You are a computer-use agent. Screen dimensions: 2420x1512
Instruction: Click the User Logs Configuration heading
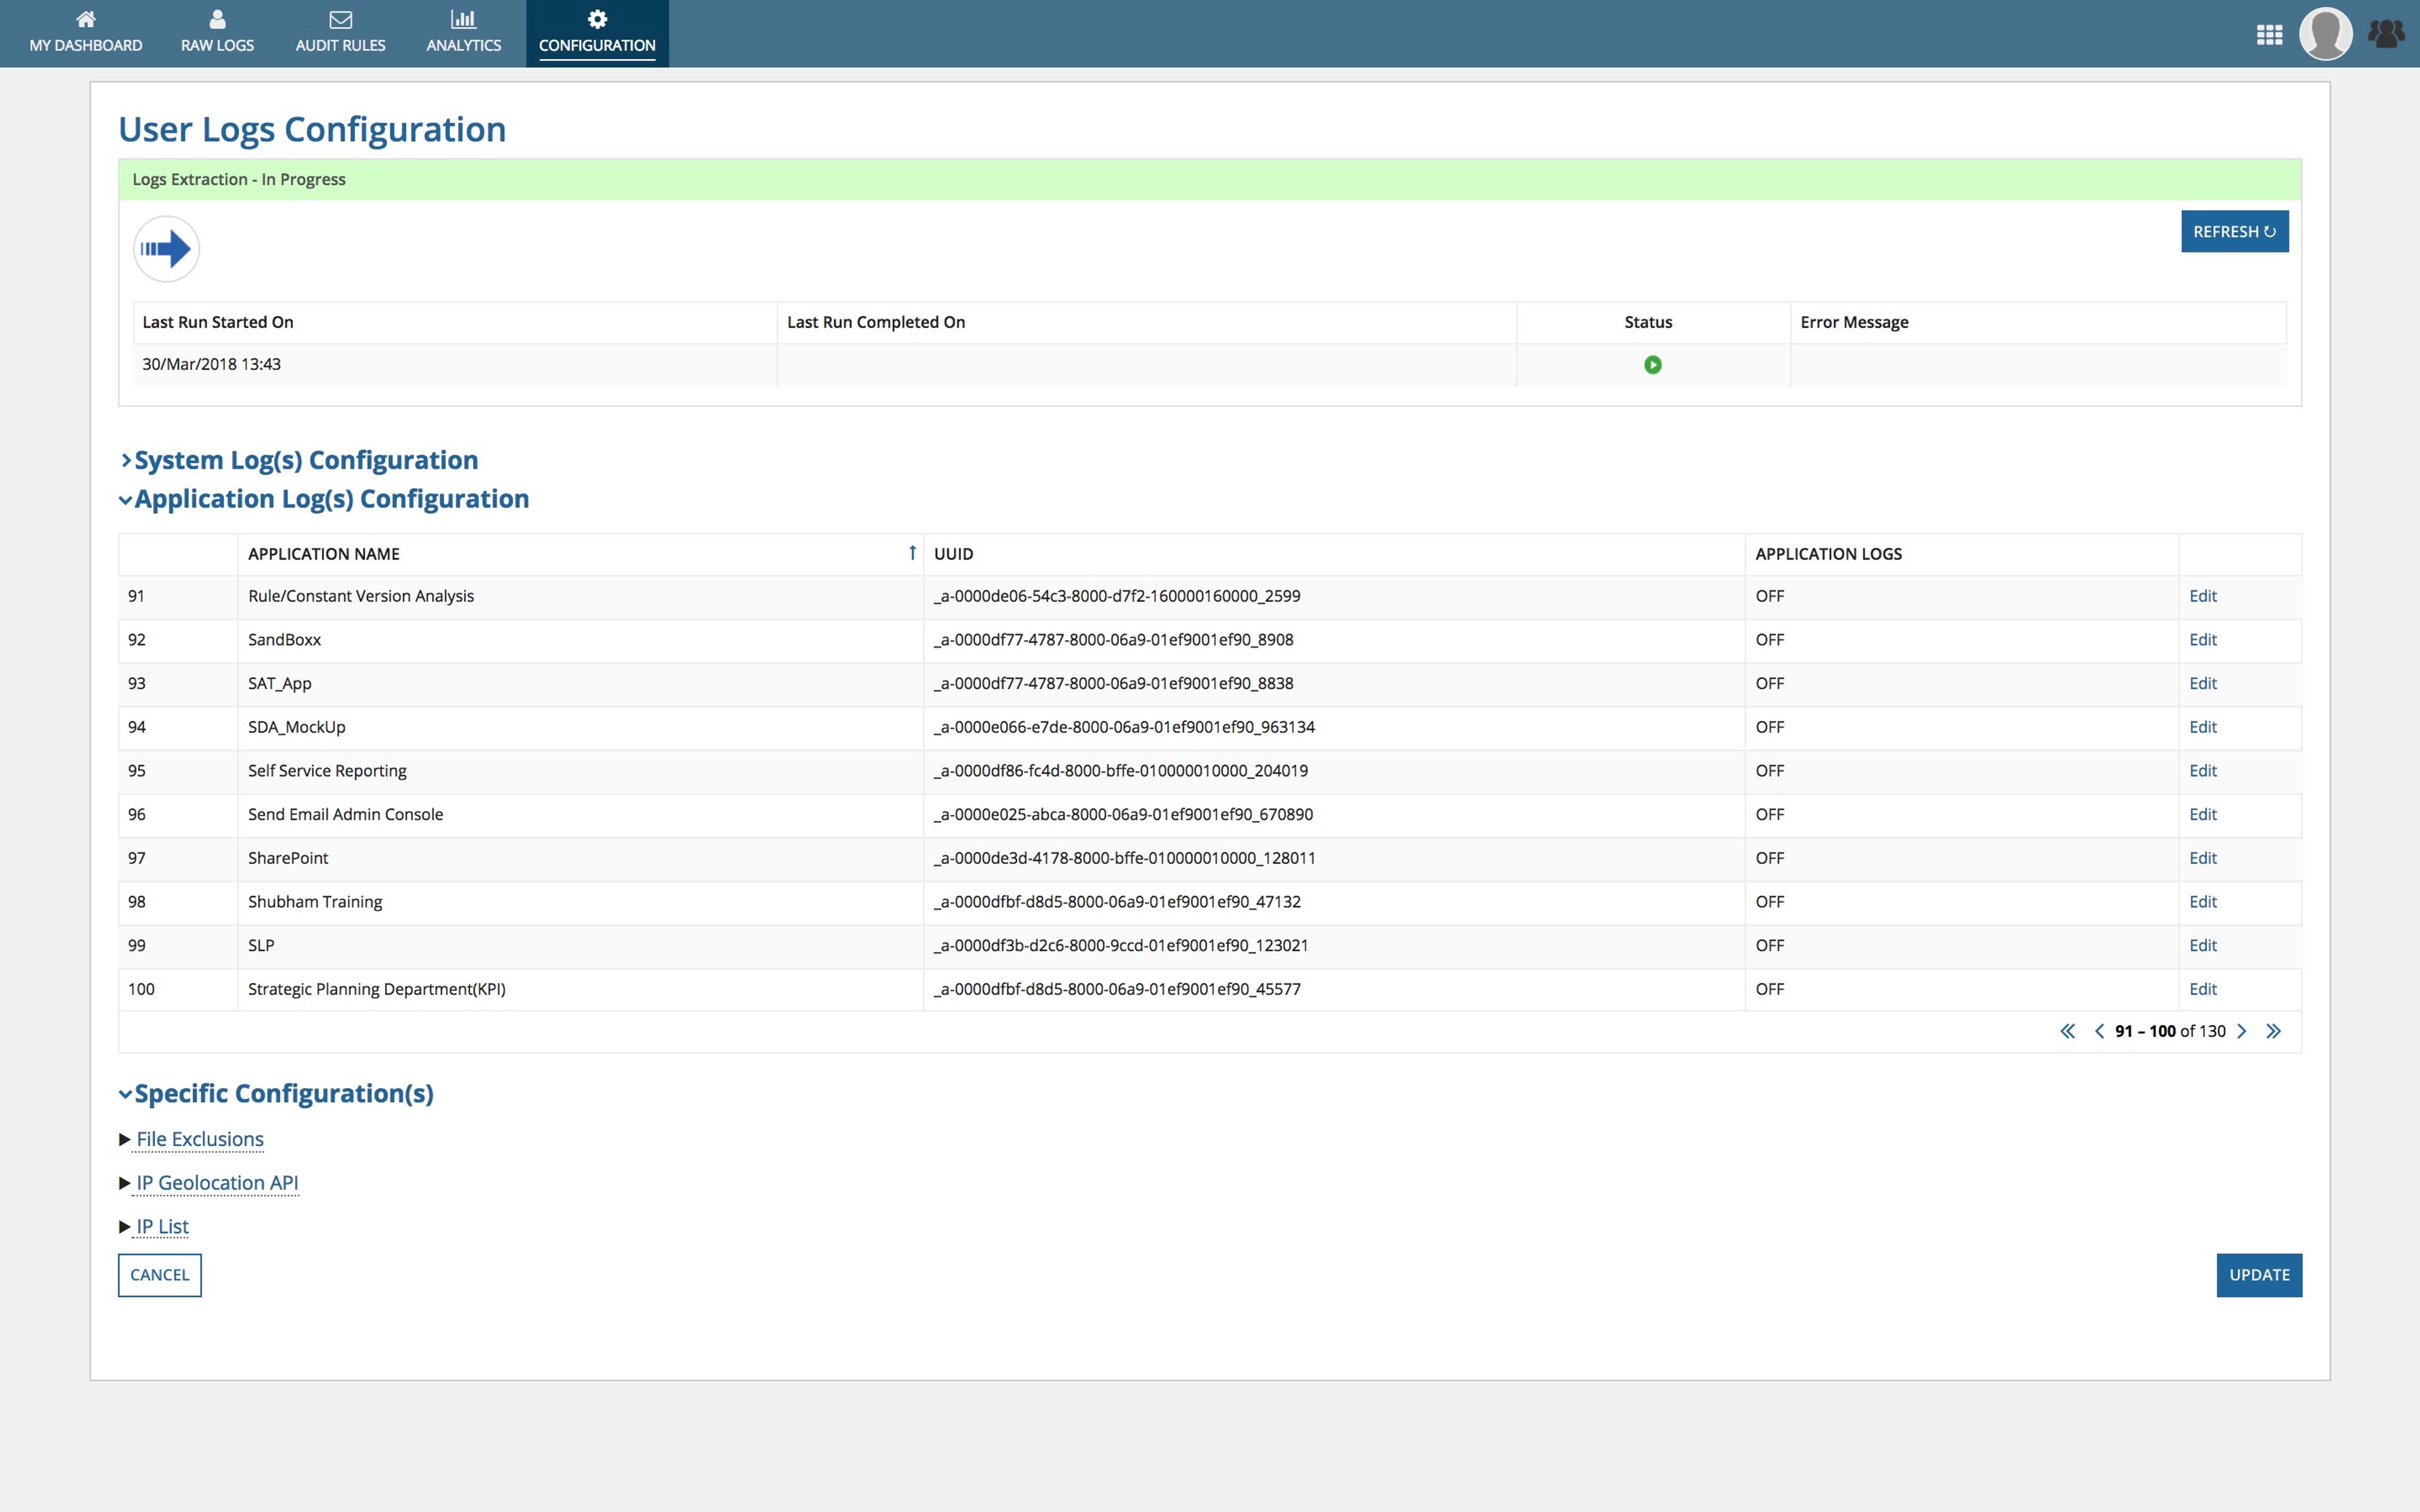[312, 129]
